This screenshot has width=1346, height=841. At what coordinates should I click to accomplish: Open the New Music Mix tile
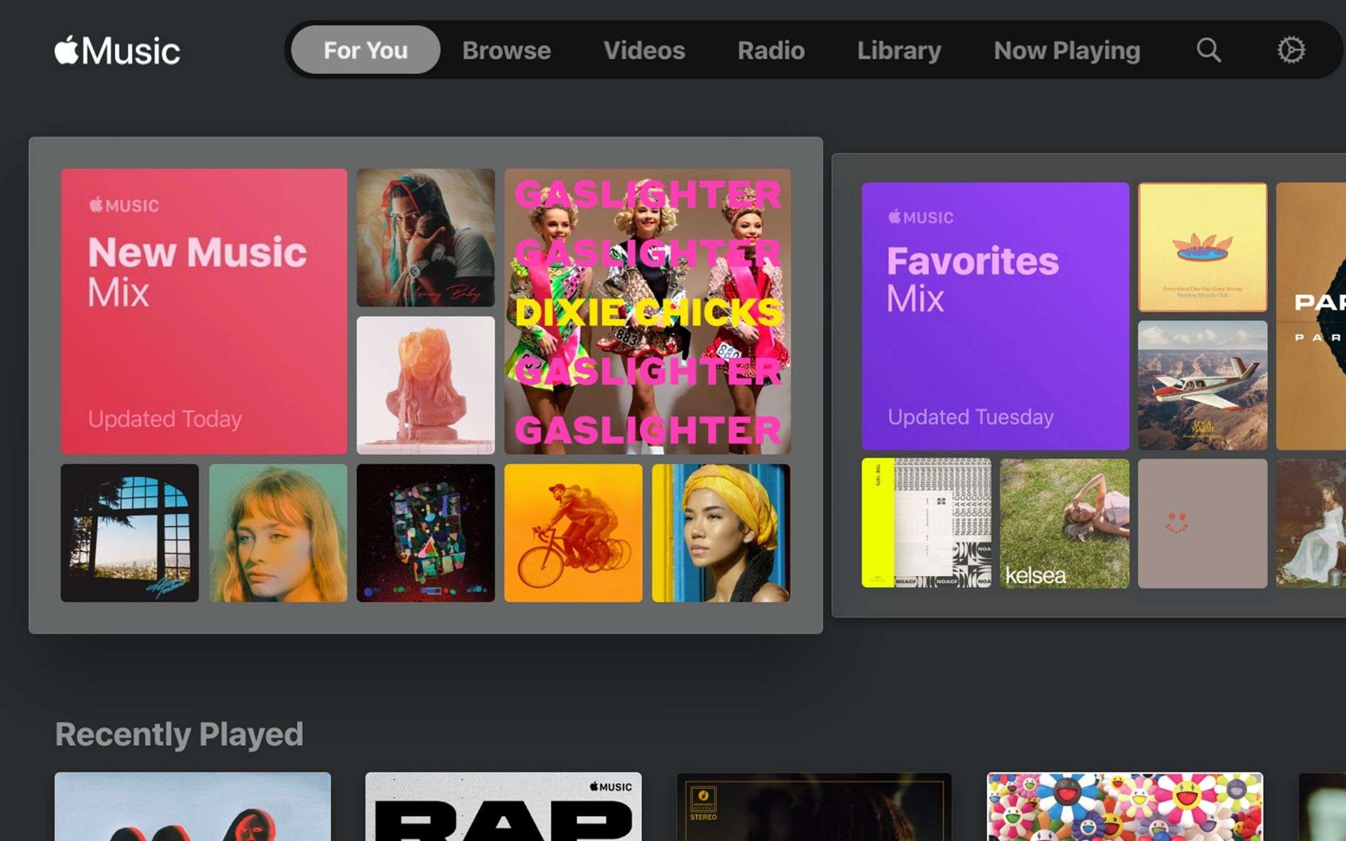[x=204, y=311]
